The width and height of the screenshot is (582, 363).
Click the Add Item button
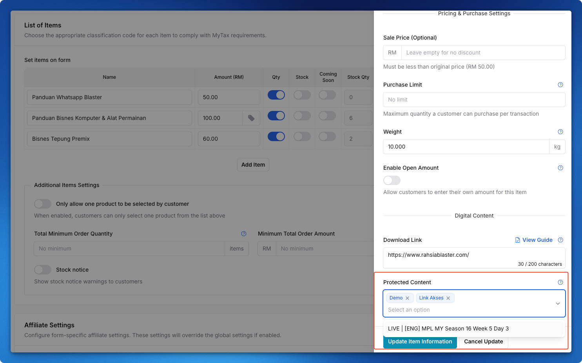point(253,165)
